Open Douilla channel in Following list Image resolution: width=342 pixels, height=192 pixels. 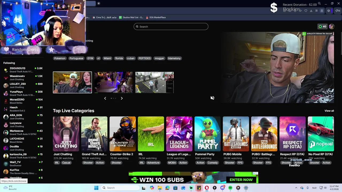point(23,148)
